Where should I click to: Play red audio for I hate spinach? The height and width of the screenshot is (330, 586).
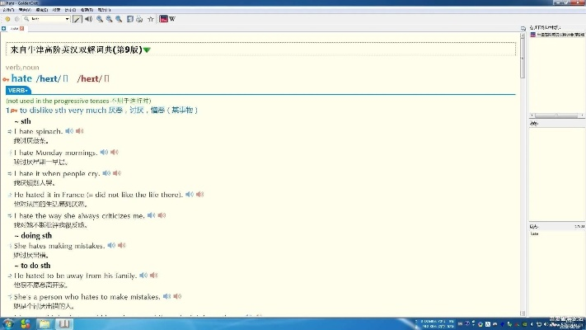coord(80,131)
